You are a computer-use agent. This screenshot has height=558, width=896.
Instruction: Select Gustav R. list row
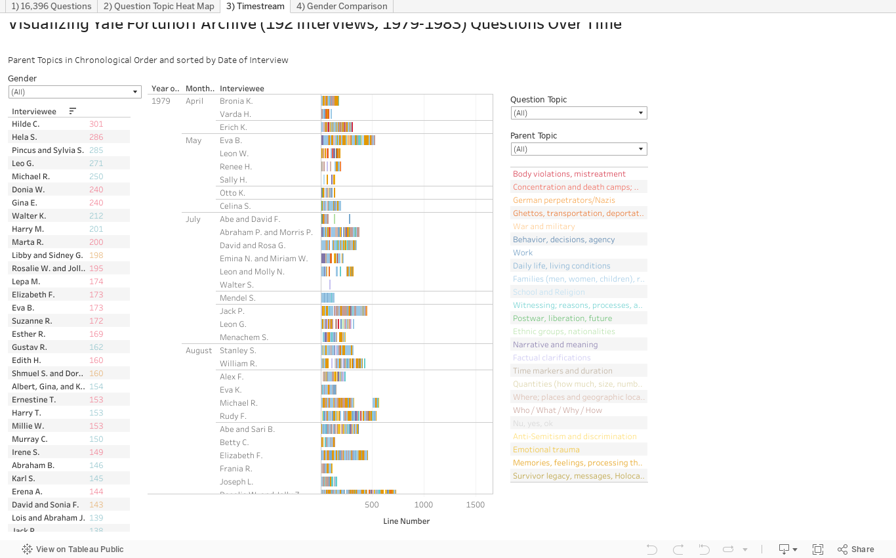click(x=69, y=347)
